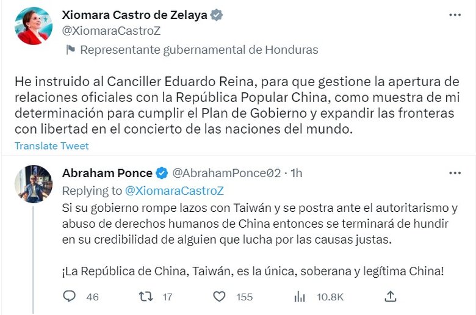
Task: Open Xiomara Castro's profile picture
Action: 33,25
